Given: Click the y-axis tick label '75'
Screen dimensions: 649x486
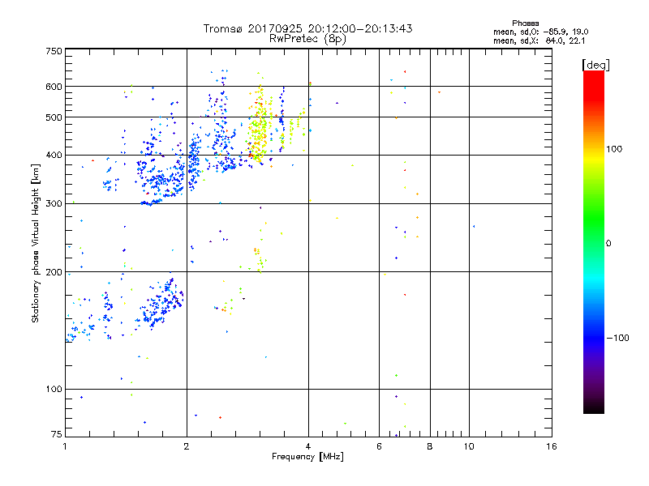Looking at the screenshot, I should [57, 434].
